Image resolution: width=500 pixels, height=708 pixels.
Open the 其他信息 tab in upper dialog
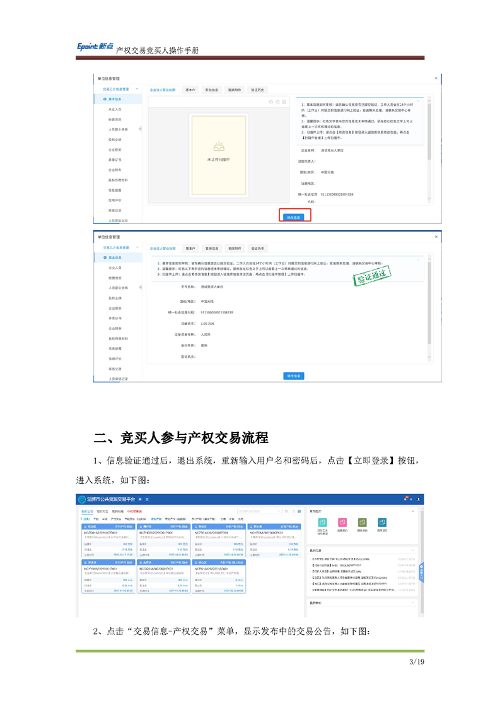click(211, 90)
